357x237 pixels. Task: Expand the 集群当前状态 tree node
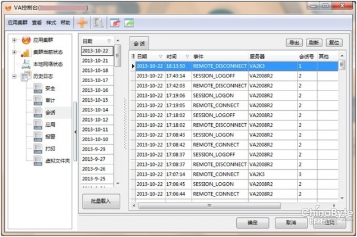pyautogui.click(x=14, y=52)
